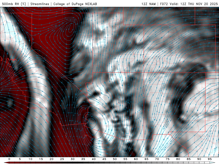
Task: Click the 65 label on color scale
Action: 146,159
